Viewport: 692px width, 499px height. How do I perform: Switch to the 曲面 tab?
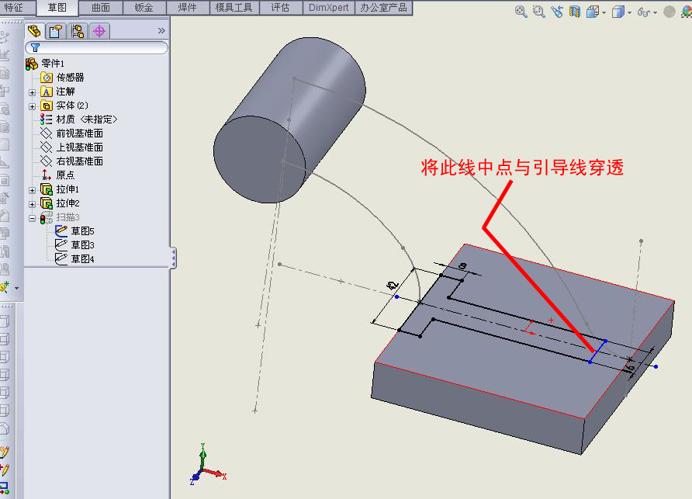101,8
